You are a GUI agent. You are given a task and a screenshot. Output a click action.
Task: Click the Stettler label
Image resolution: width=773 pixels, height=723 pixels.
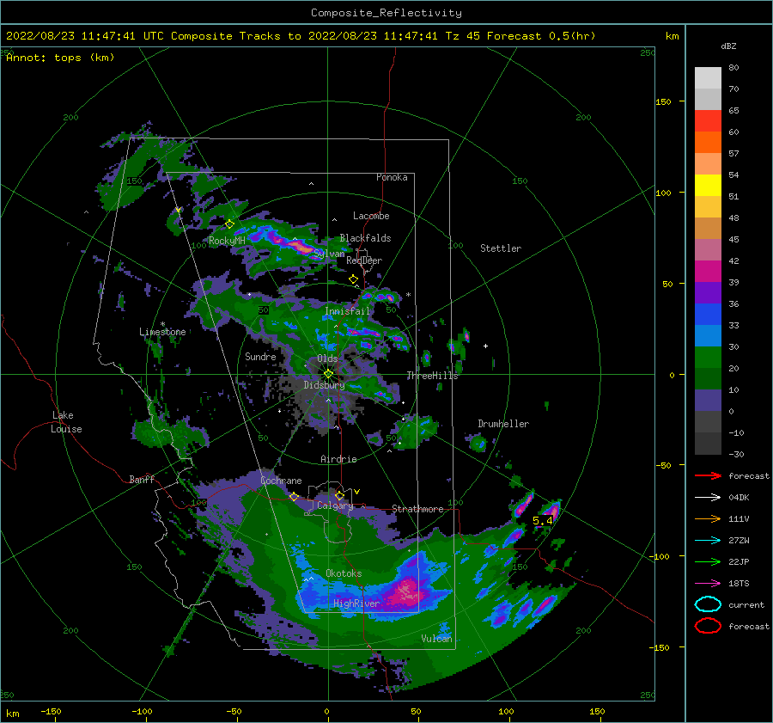click(x=501, y=248)
